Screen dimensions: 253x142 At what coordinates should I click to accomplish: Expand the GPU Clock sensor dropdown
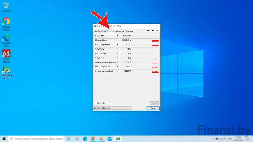pyautogui.click(x=117, y=36)
